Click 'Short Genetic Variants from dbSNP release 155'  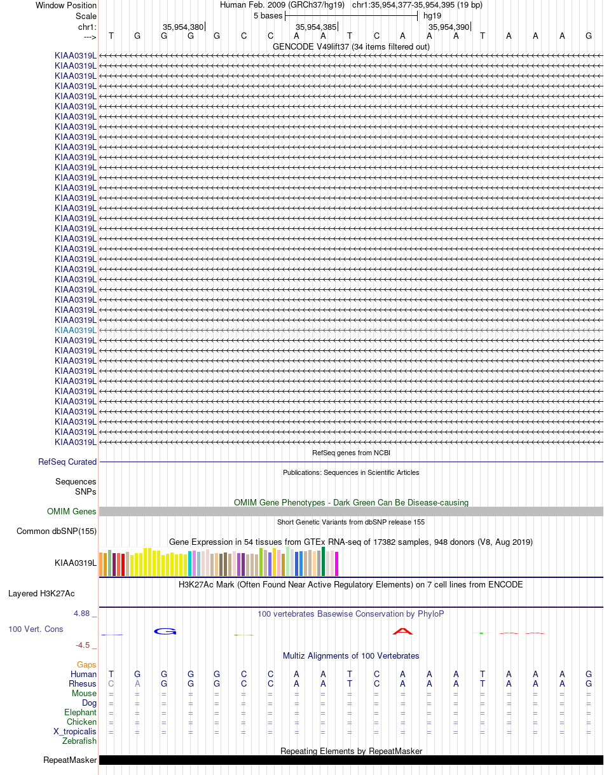click(351, 522)
